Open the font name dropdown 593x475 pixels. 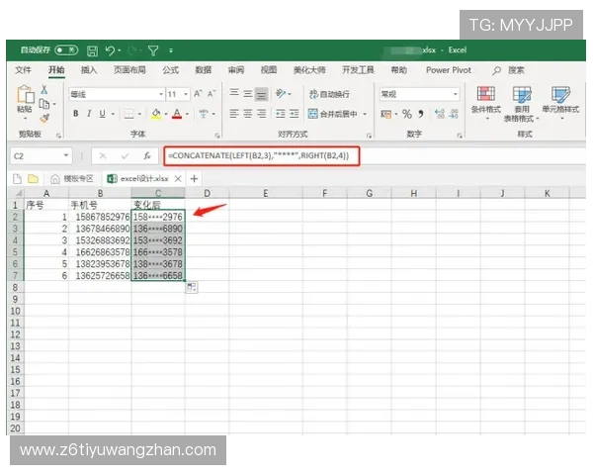tap(161, 94)
